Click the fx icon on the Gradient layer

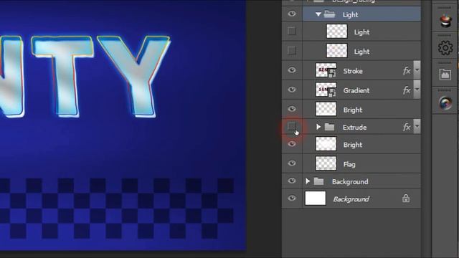click(x=407, y=90)
